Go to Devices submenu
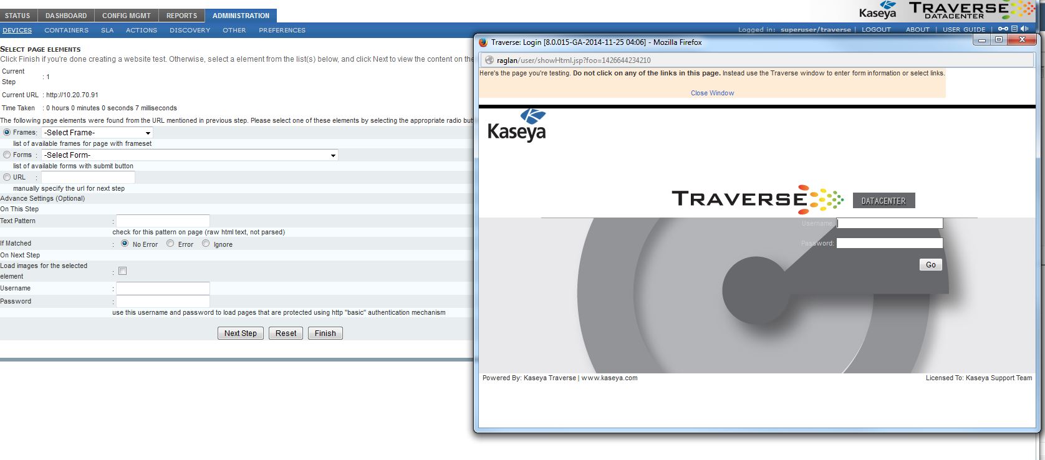 pos(17,30)
